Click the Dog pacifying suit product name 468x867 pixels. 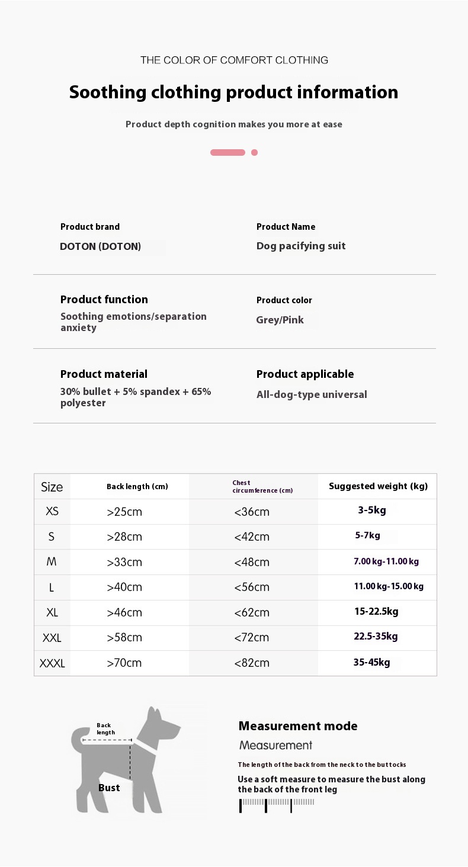click(301, 246)
